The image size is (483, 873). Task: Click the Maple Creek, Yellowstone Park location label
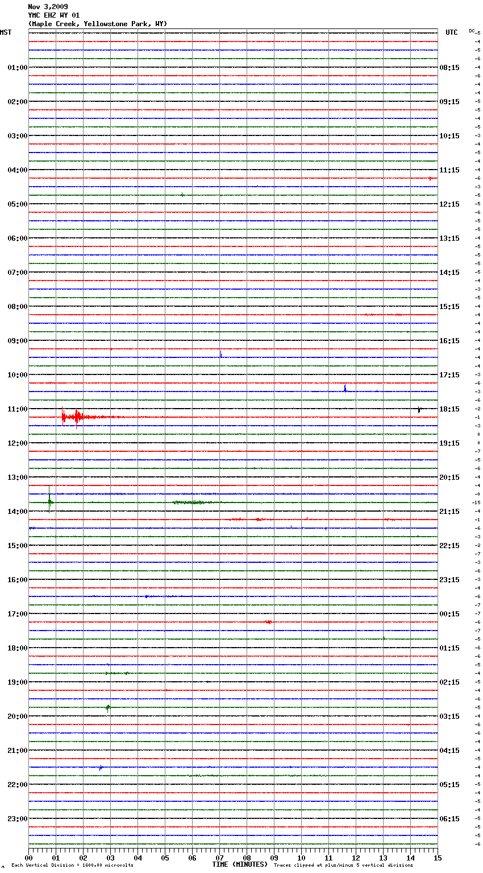pyautogui.click(x=98, y=24)
